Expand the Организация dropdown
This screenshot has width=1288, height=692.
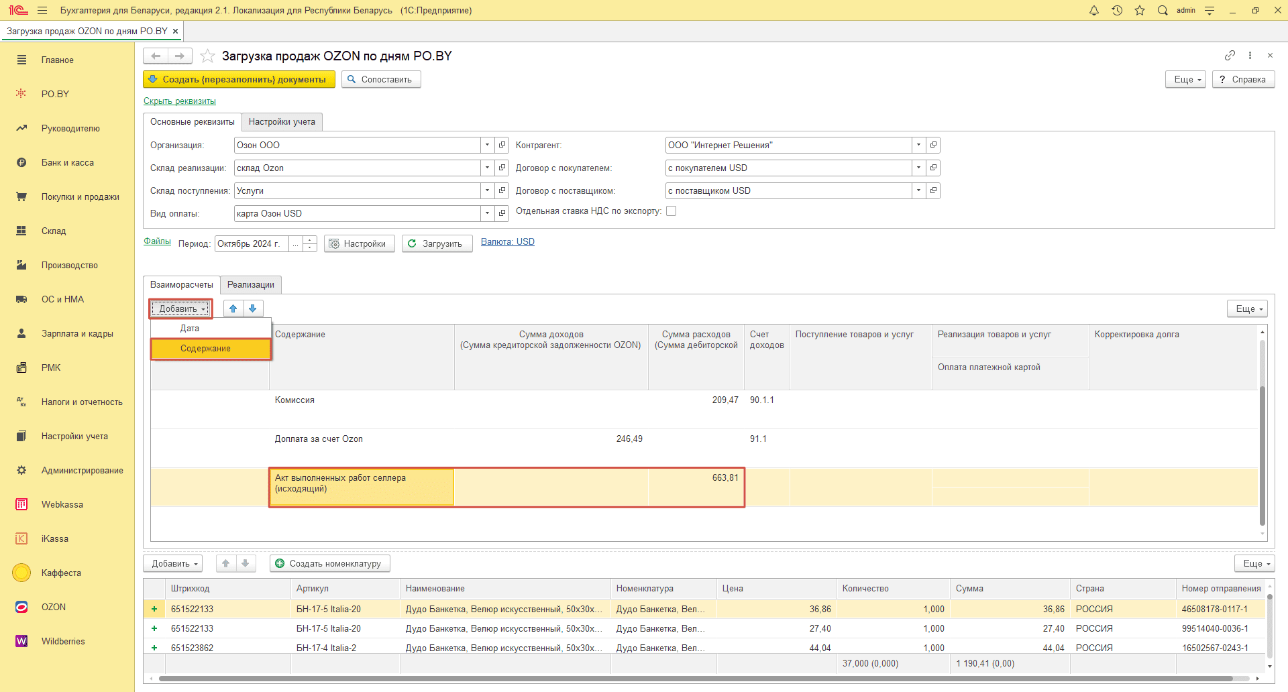click(488, 145)
